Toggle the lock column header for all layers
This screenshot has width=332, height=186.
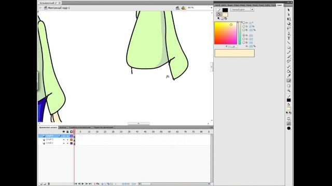[x=67, y=132]
